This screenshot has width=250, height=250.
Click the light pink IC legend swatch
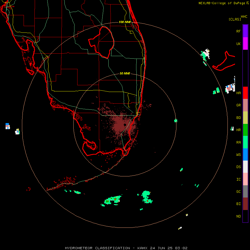coord(245,179)
